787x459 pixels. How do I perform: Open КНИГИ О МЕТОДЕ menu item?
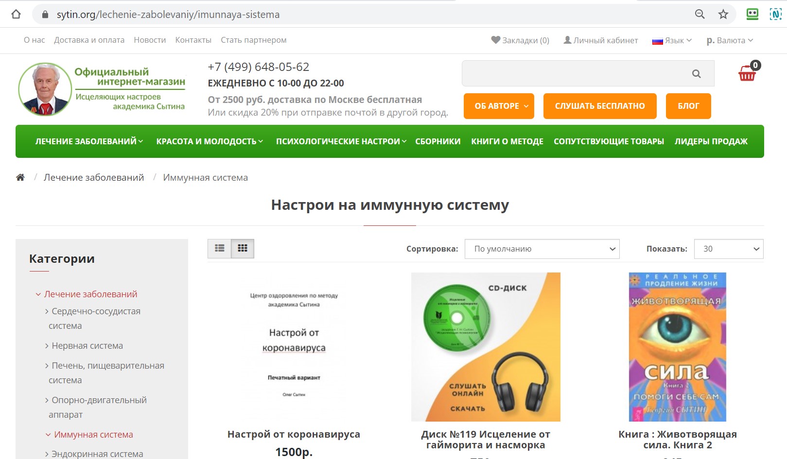click(507, 141)
